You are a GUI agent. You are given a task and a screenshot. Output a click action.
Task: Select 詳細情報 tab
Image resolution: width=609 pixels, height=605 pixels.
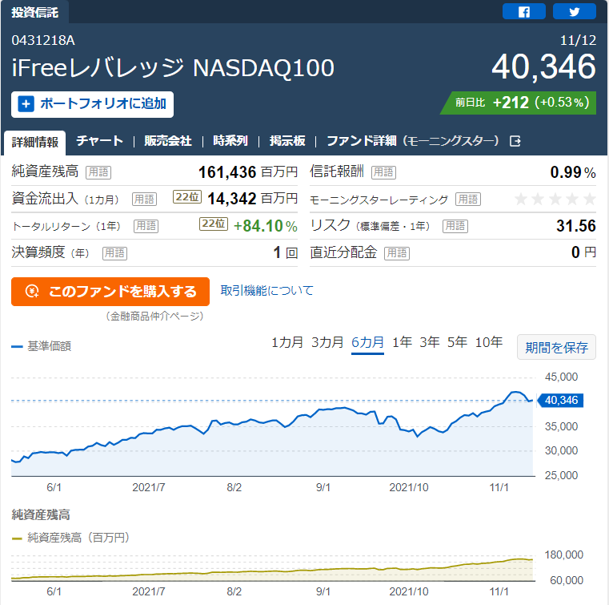35,143
